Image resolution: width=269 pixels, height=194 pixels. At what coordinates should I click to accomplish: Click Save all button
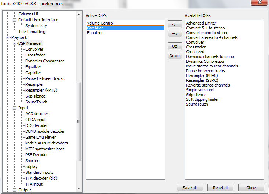(190, 188)
